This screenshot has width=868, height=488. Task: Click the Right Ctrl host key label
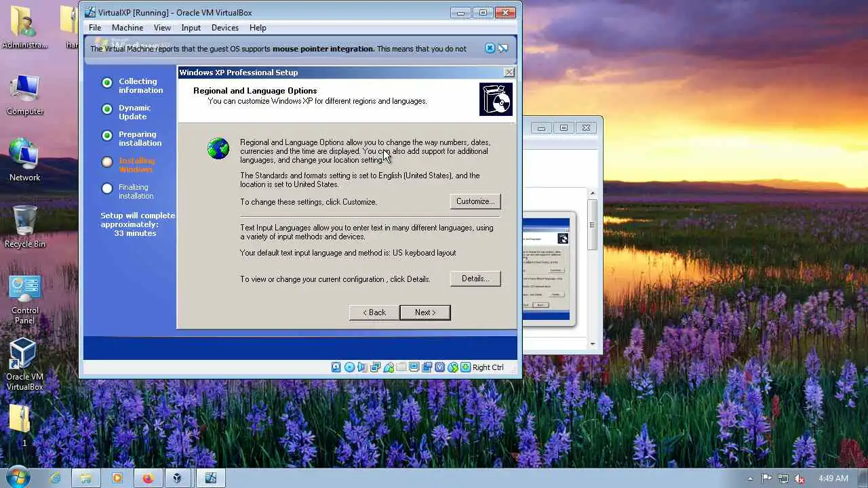click(488, 367)
